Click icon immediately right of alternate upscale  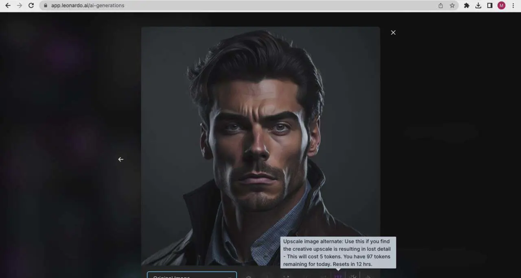point(353,276)
